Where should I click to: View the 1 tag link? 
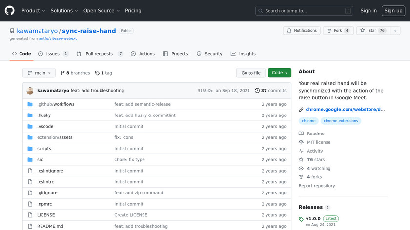[103, 73]
